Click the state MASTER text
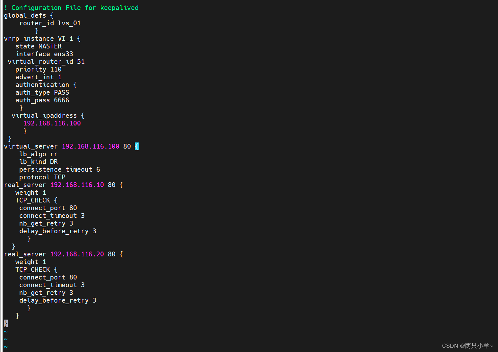The width and height of the screenshot is (498, 352). coord(39,46)
